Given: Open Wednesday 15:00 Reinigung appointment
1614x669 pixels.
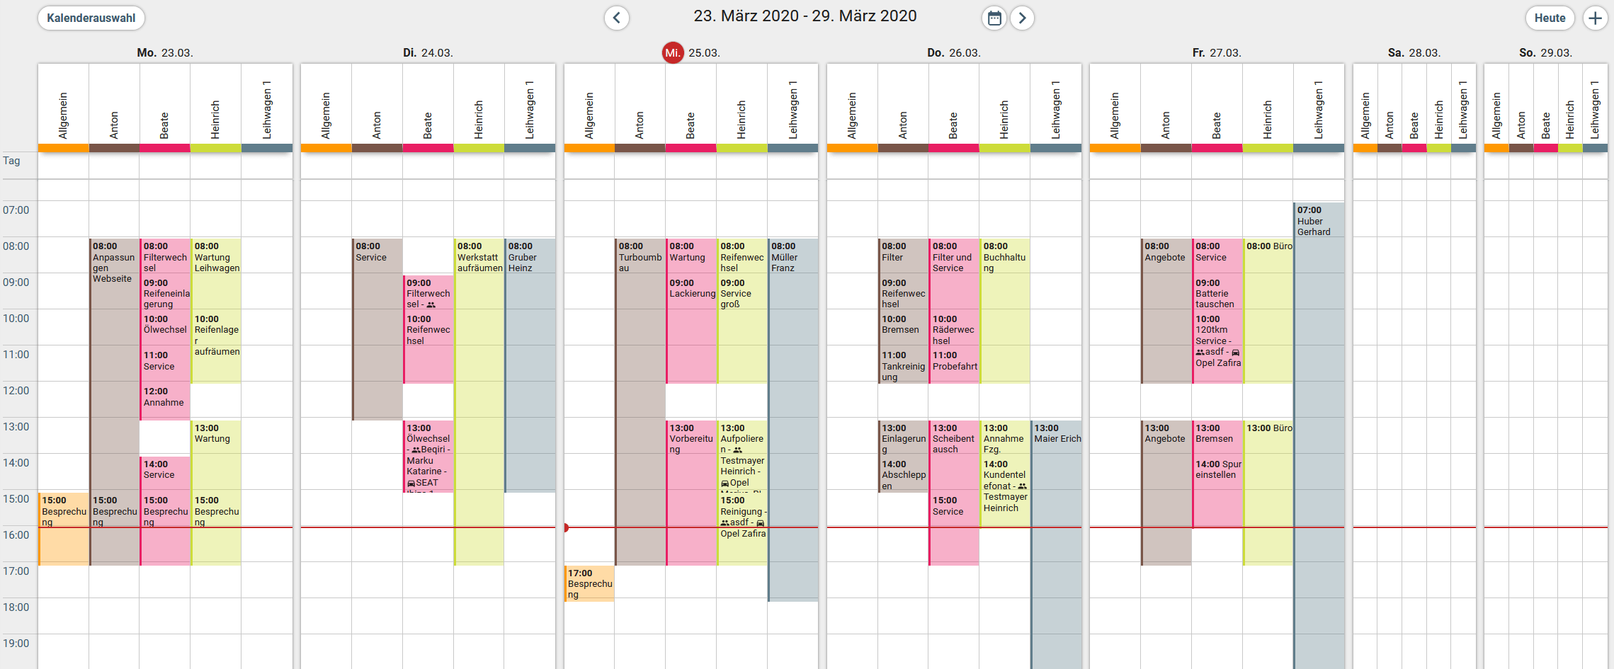Looking at the screenshot, I should (742, 529).
